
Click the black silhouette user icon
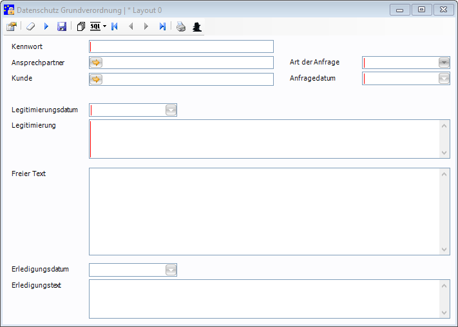[x=197, y=26]
